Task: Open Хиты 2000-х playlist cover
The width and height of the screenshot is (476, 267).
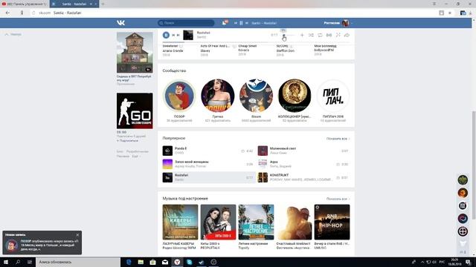Action: click(x=218, y=222)
